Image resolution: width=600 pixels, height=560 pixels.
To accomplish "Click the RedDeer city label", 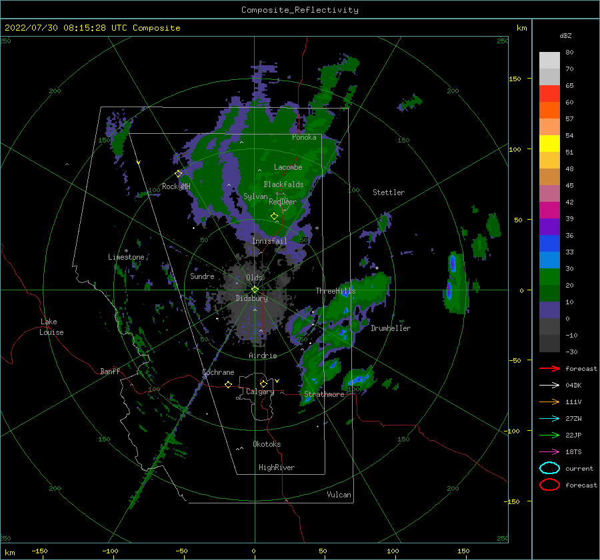I will click(283, 202).
